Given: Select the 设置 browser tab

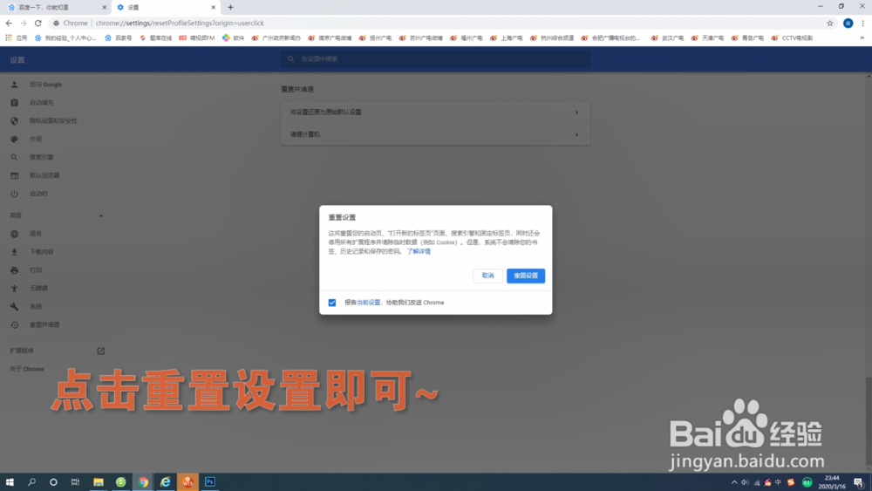Looking at the screenshot, I should pos(166,8).
